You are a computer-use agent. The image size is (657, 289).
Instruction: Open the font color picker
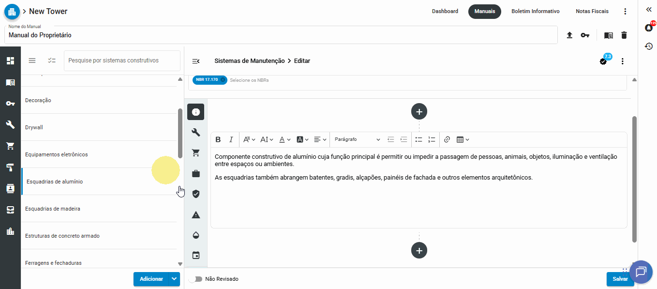point(284,139)
